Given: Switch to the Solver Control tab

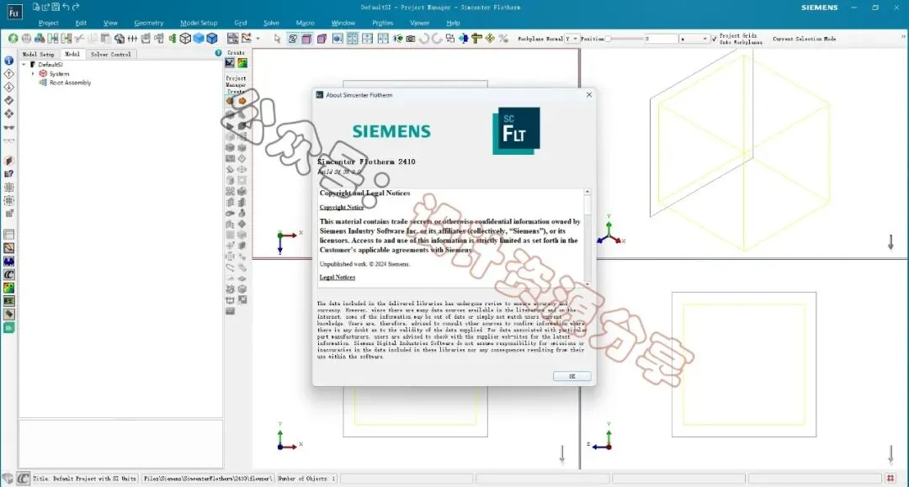Looking at the screenshot, I should 111,54.
